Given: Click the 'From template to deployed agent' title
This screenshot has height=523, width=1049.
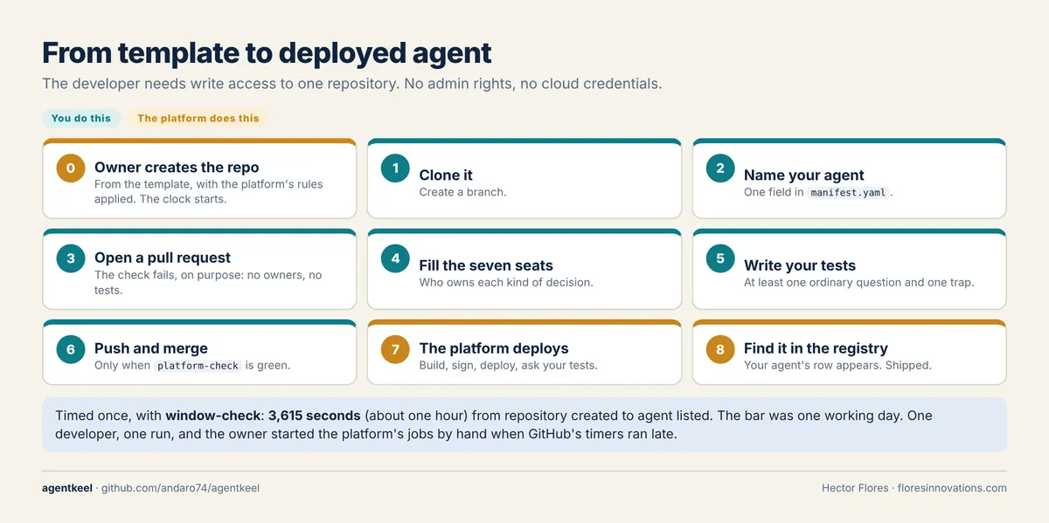Looking at the screenshot, I should tap(267, 52).
